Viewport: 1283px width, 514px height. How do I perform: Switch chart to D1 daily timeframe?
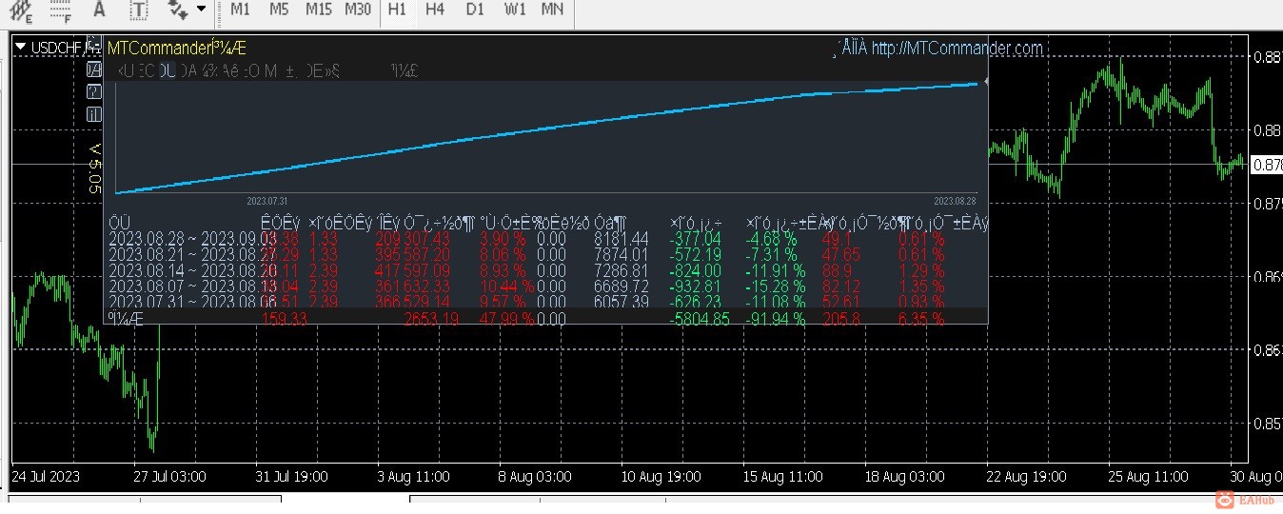tap(475, 10)
